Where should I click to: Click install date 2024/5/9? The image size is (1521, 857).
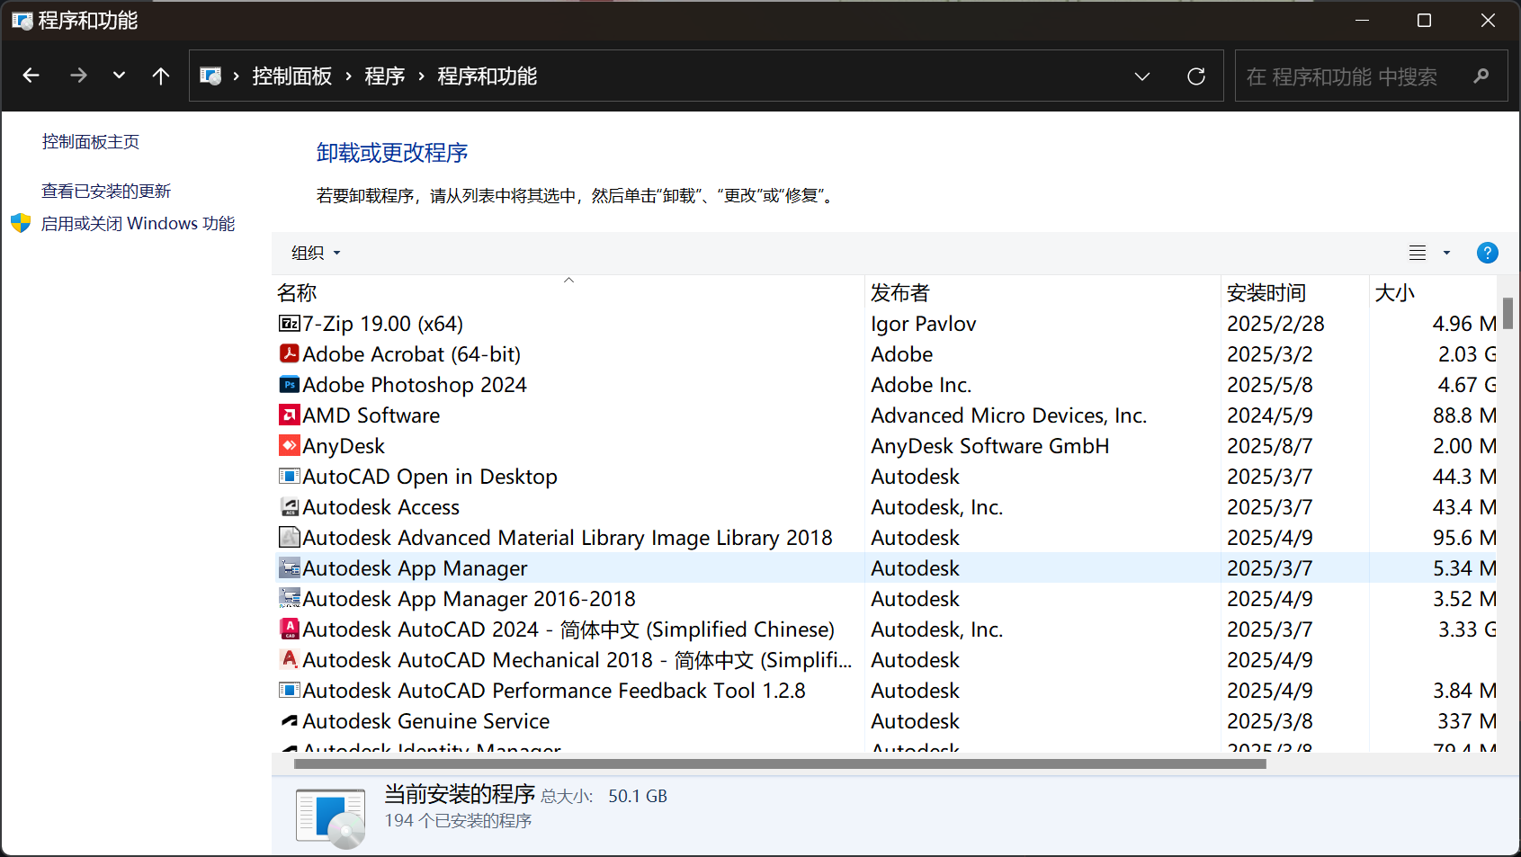click(x=1270, y=415)
